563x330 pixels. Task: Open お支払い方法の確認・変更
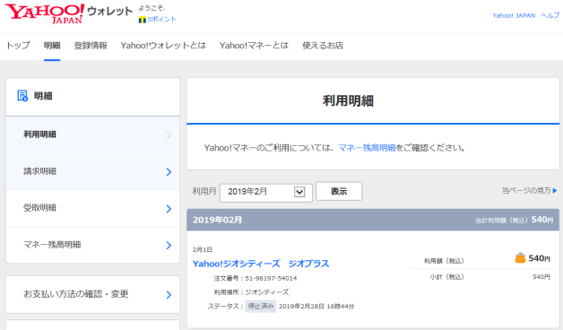[x=92, y=294]
